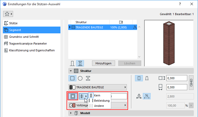Click the Struktur column header
This screenshot has width=198, height=117.
(92, 22)
